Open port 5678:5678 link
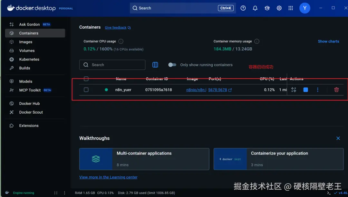Viewport: 348px width, 197px height. pyautogui.click(x=217, y=90)
